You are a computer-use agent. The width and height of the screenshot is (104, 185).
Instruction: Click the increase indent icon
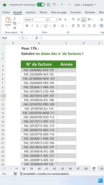[x=94, y=26]
